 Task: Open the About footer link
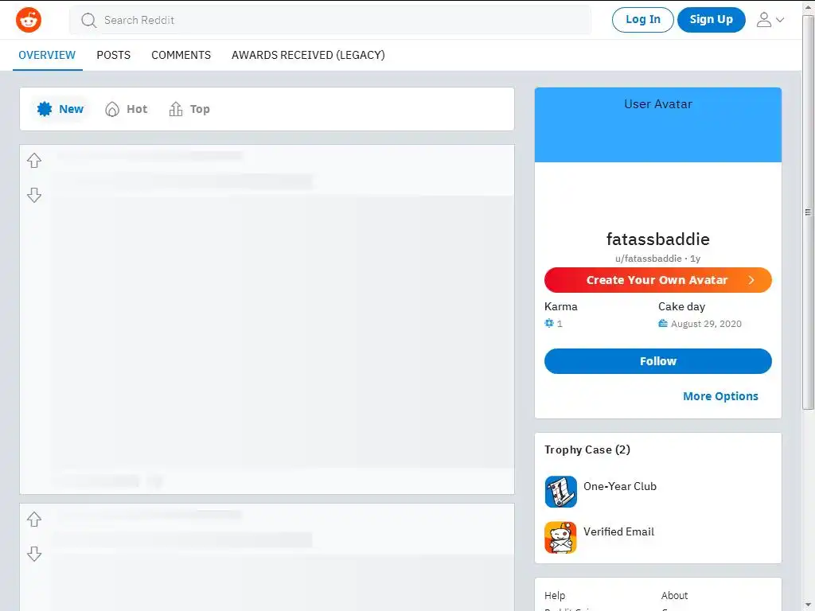pos(674,595)
